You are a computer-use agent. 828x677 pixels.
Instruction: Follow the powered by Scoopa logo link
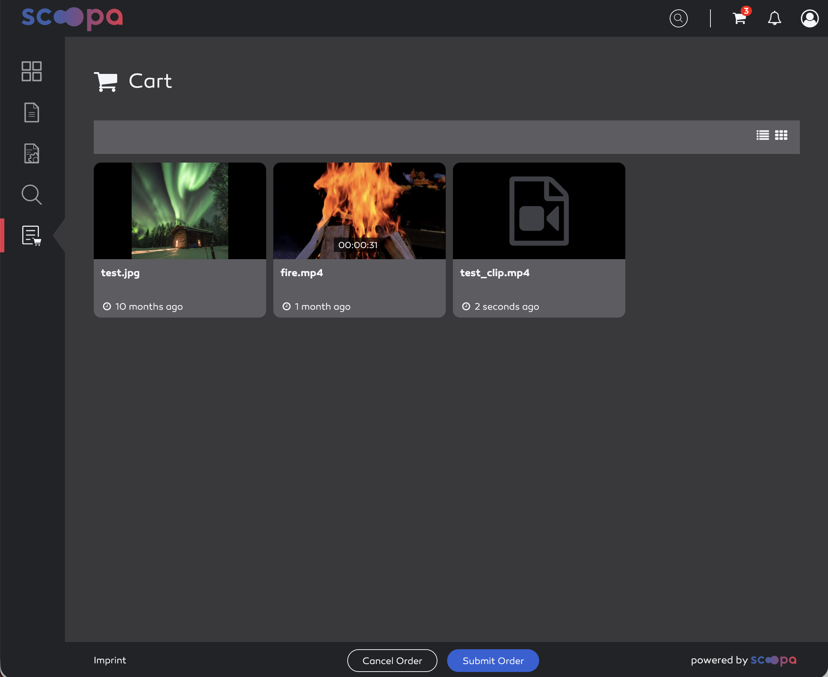pyautogui.click(x=773, y=660)
